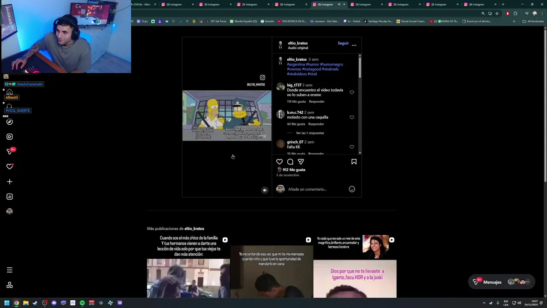
Task: Open a new browser tab
Action: pyautogui.click(x=503, y=4)
